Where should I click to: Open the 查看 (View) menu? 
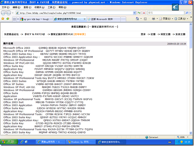tap(27, 7)
